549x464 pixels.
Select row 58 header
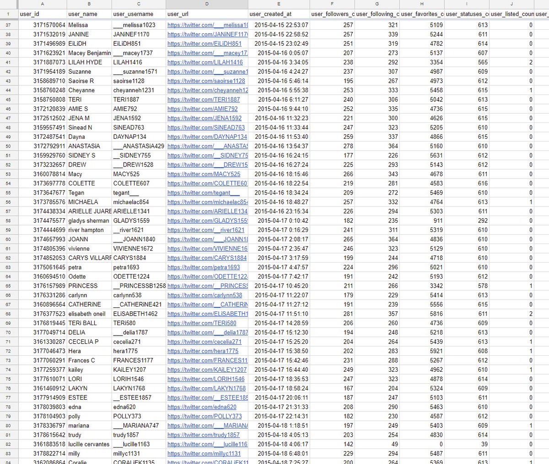tap(9, 221)
